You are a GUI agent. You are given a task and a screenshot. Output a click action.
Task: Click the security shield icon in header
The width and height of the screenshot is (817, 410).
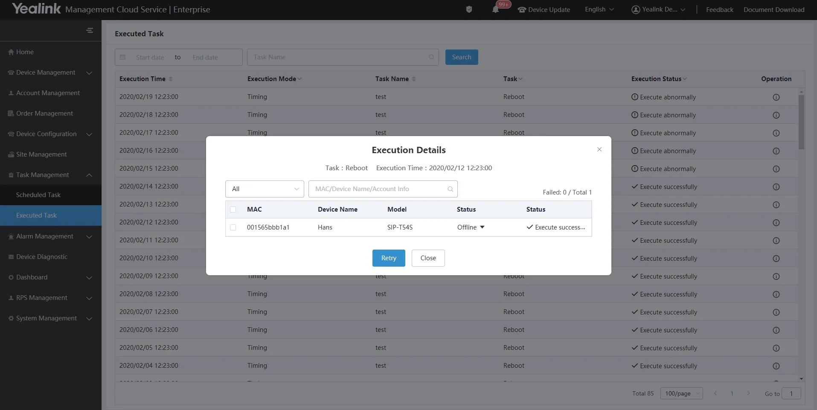pyautogui.click(x=469, y=9)
